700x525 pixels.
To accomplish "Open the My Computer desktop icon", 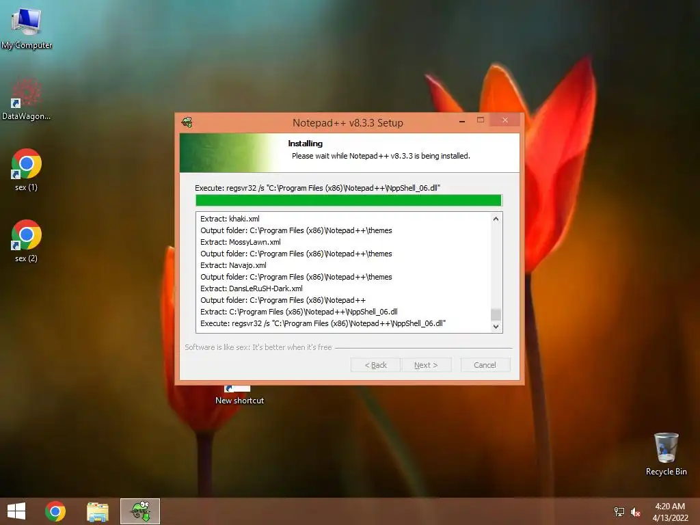I will point(27,28).
